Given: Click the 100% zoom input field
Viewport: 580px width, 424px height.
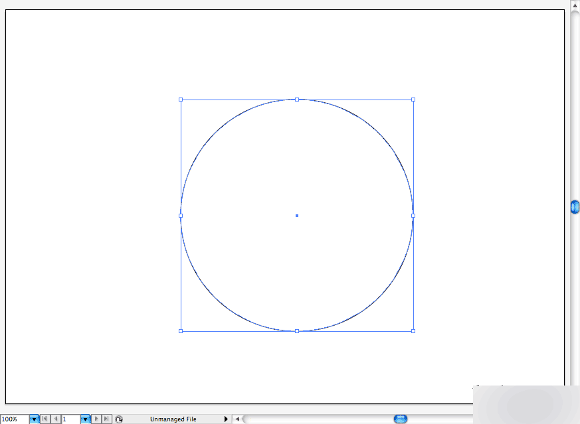Looking at the screenshot, I should click(x=15, y=419).
